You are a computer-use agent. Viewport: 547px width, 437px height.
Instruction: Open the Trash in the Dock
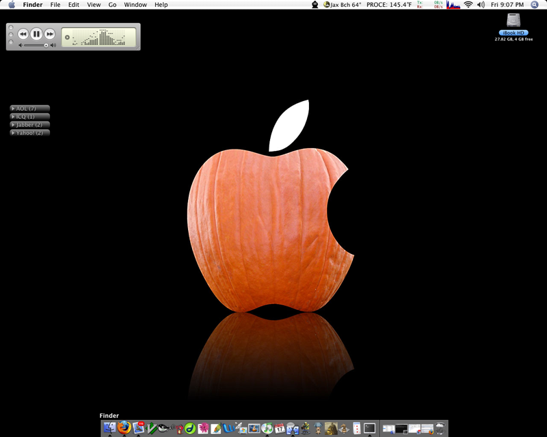tap(440, 428)
